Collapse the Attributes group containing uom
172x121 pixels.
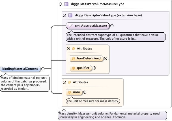tap(64, 82)
